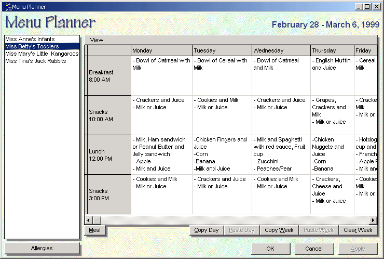Click the Copy Week button
The image size is (384, 259).
click(279, 230)
